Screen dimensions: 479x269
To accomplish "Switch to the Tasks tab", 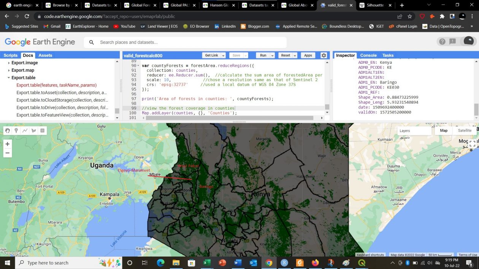I will point(388,55).
